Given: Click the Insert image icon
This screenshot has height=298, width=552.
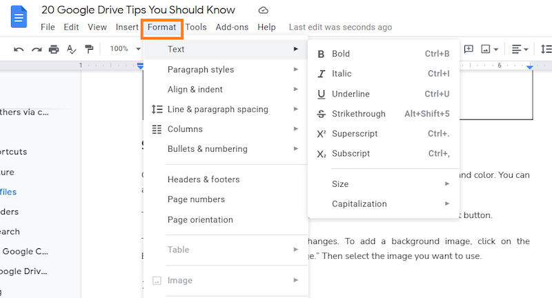Looking at the screenshot, I should (486, 49).
